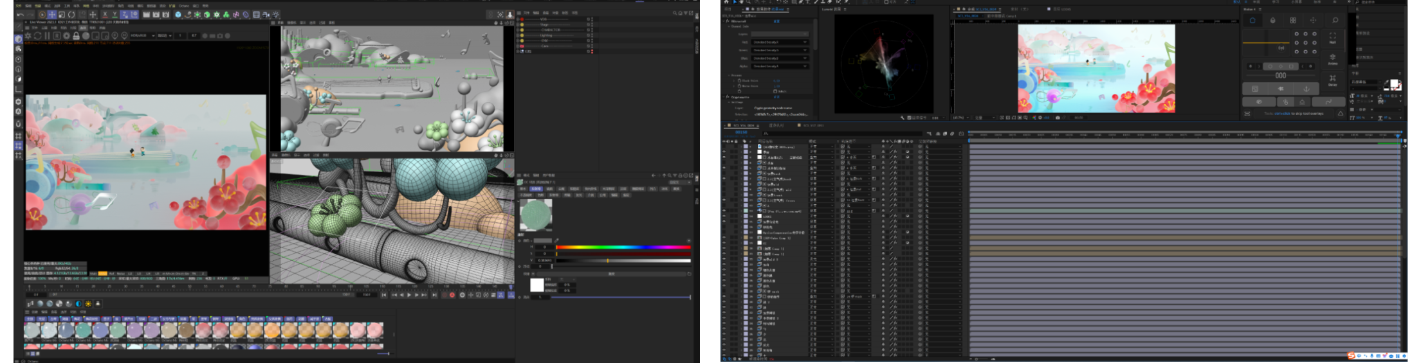This screenshot has width=1423, height=363.
Task: Toggle the Invert checkbox in Effect Controls
Action: click(775, 91)
